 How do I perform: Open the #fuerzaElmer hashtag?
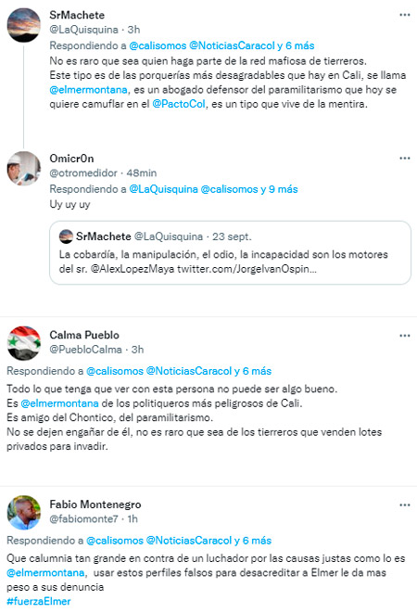point(39,601)
